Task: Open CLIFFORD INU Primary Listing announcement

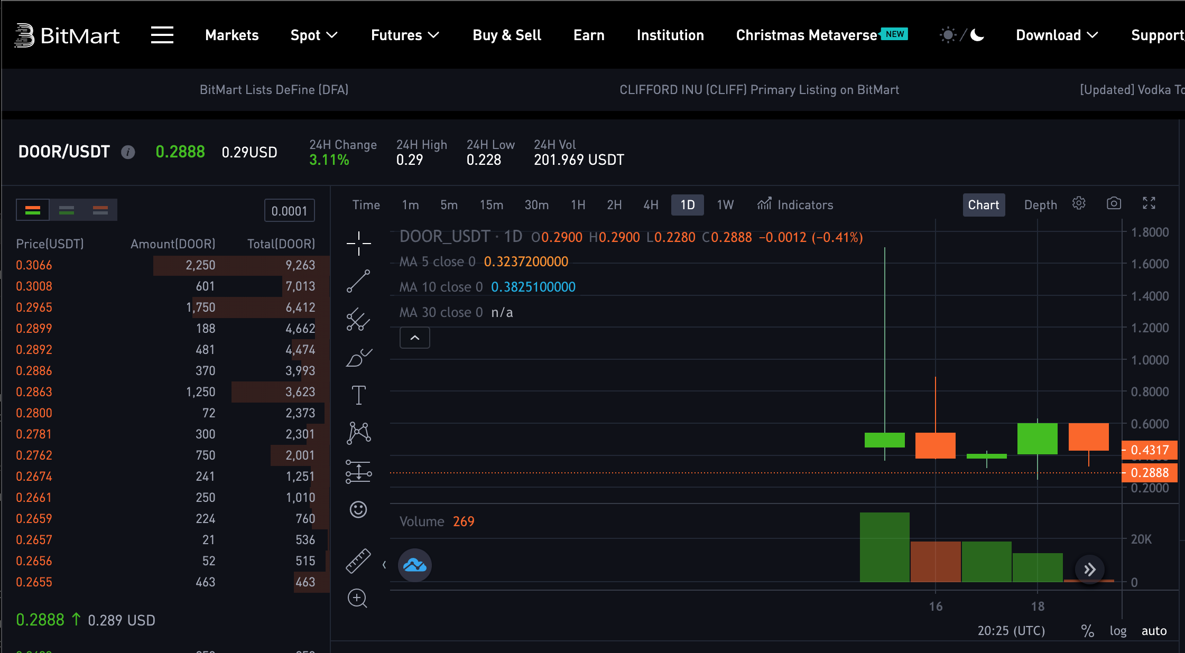Action: click(759, 90)
